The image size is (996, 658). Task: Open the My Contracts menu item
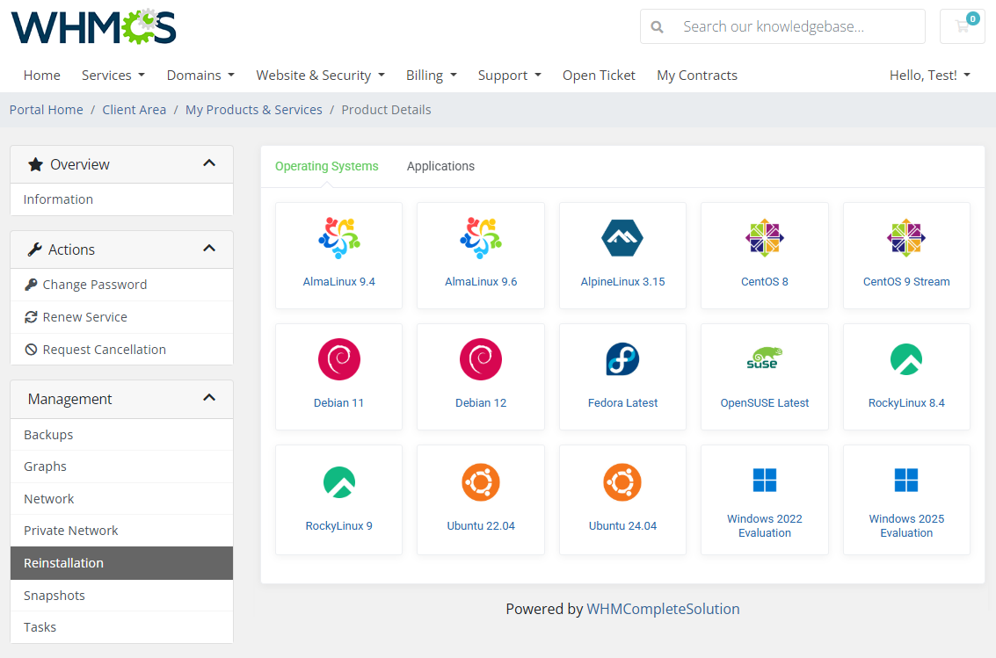pos(696,76)
